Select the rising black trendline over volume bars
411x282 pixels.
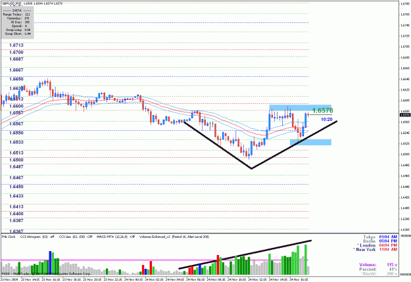[245, 254]
